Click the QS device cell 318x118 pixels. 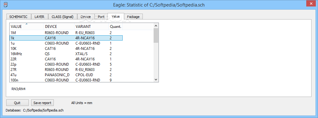(x=47, y=54)
